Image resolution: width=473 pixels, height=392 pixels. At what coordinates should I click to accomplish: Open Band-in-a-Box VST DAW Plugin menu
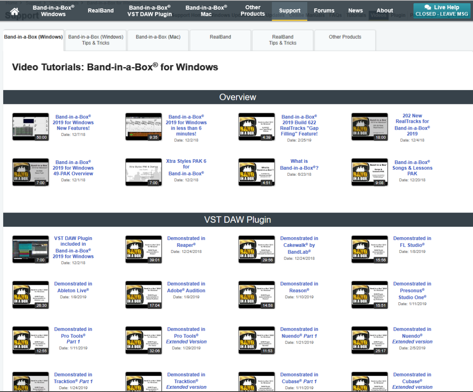click(x=149, y=11)
